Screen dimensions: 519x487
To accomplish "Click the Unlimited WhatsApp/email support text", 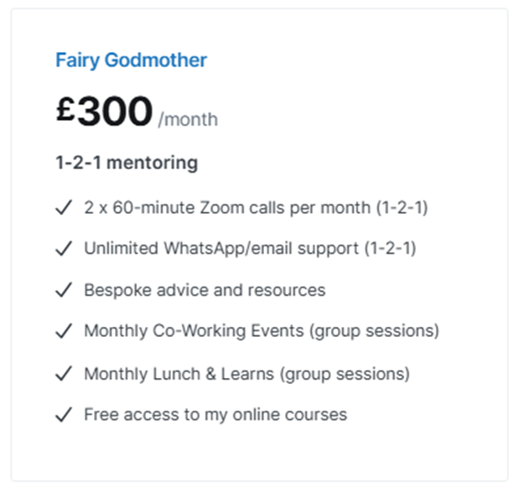I will pyautogui.click(x=250, y=248).
